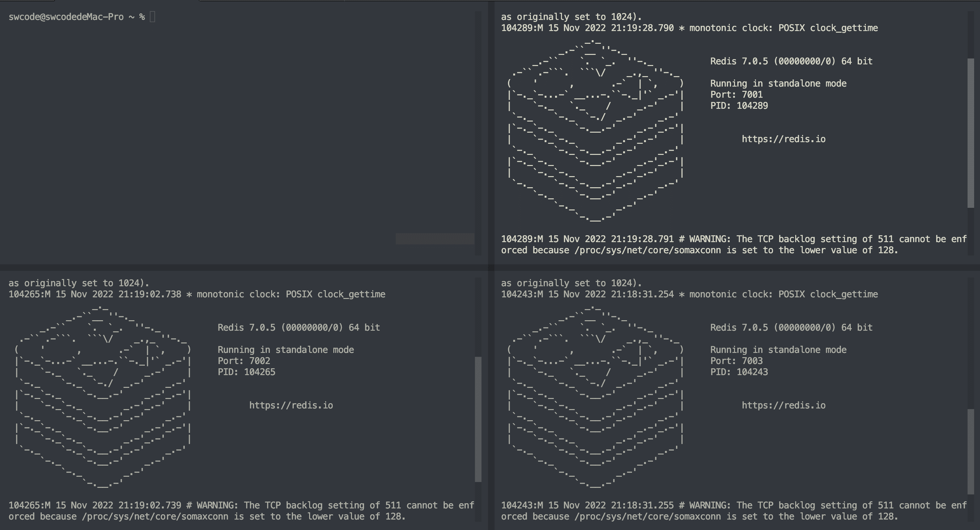The height and width of the screenshot is (530, 980).
Task: Click the dim gray box in top-left pane
Action: 434,239
